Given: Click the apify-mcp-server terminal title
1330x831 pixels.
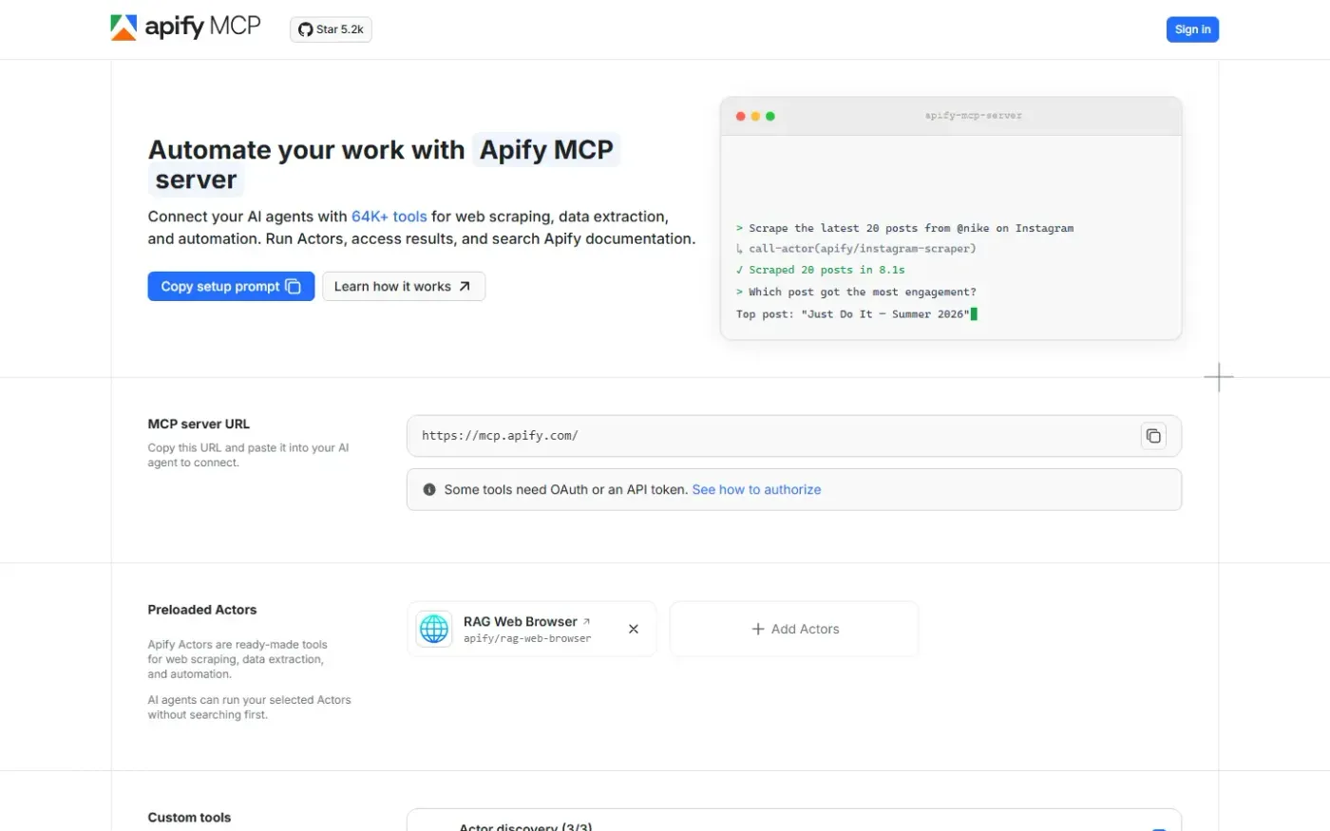Looking at the screenshot, I should (x=974, y=116).
